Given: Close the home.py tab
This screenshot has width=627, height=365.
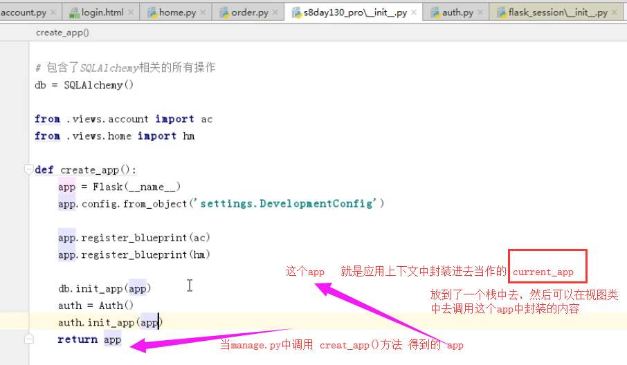Looking at the screenshot, I should pyautogui.click(x=203, y=12).
